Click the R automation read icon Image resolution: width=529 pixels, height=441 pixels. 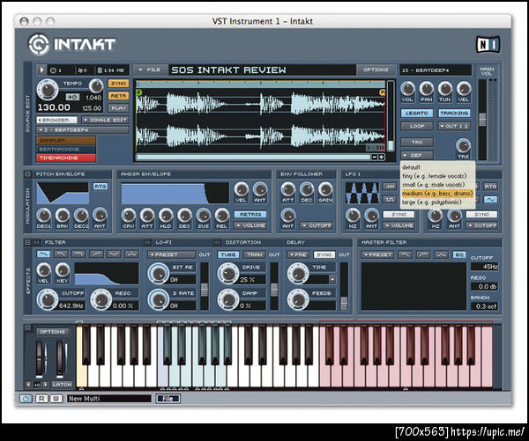(41, 399)
